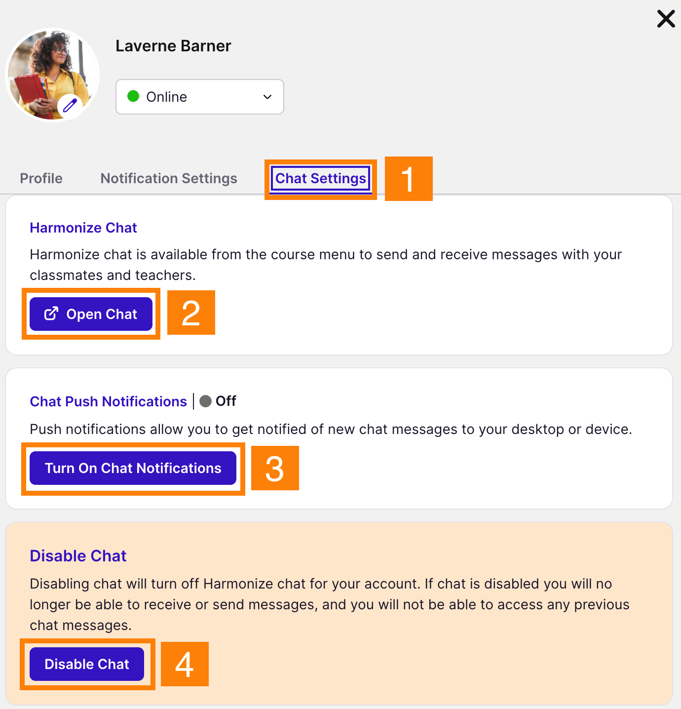
Task: Click the Disable Chat section heading
Action: pyautogui.click(x=78, y=556)
